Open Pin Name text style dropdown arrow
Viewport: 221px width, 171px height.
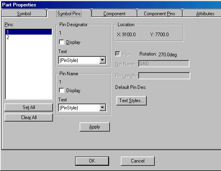(x=103, y=108)
